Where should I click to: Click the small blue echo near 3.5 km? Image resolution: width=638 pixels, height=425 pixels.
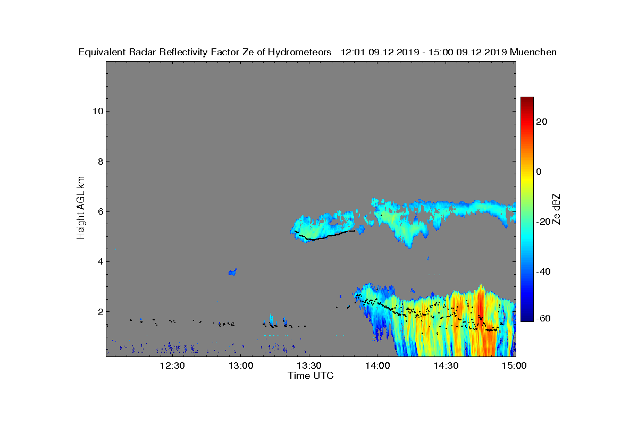(x=232, y=272)
